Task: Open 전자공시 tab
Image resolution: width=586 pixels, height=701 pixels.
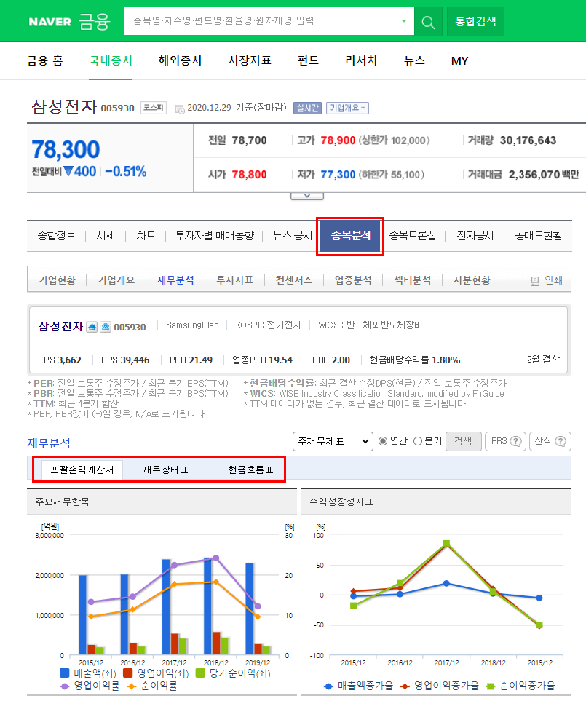Action: (475, 236)
